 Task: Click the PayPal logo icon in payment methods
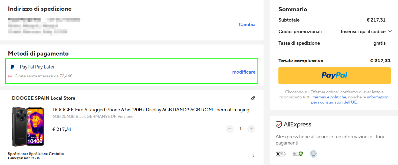tap(12, 67)
